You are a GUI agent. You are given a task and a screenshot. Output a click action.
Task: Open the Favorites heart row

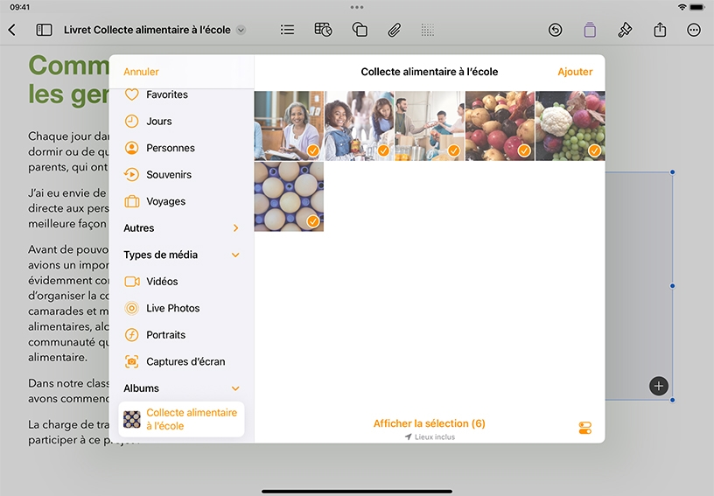181,94
